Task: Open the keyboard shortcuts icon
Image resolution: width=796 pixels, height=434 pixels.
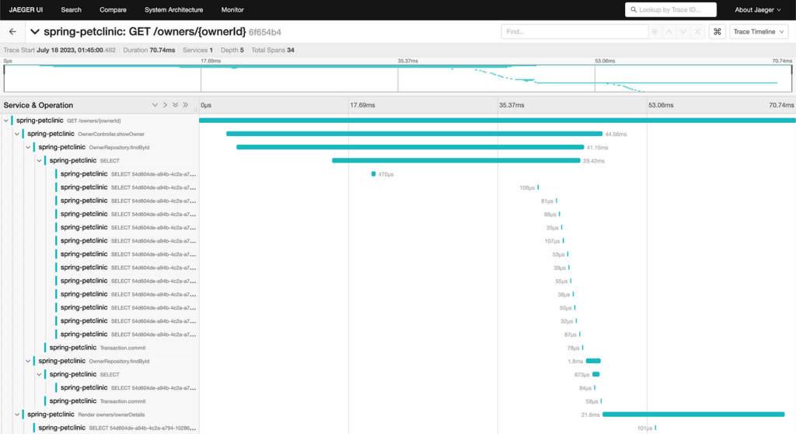Action: [717, 32]
